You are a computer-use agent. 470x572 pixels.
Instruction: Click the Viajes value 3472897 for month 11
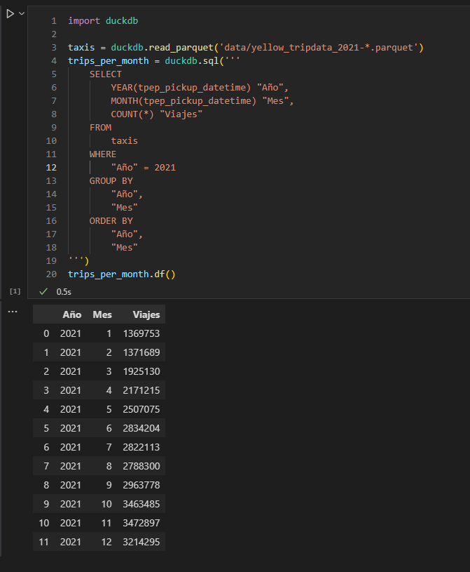pos(143,522)
